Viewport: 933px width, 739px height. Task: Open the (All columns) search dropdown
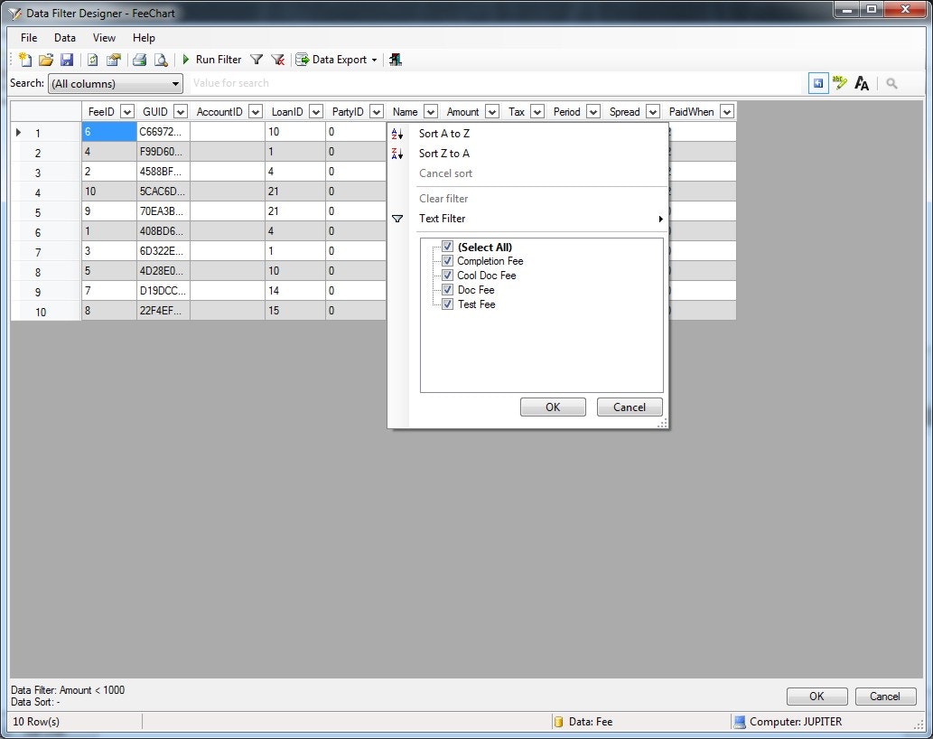(x=177, y=83)
